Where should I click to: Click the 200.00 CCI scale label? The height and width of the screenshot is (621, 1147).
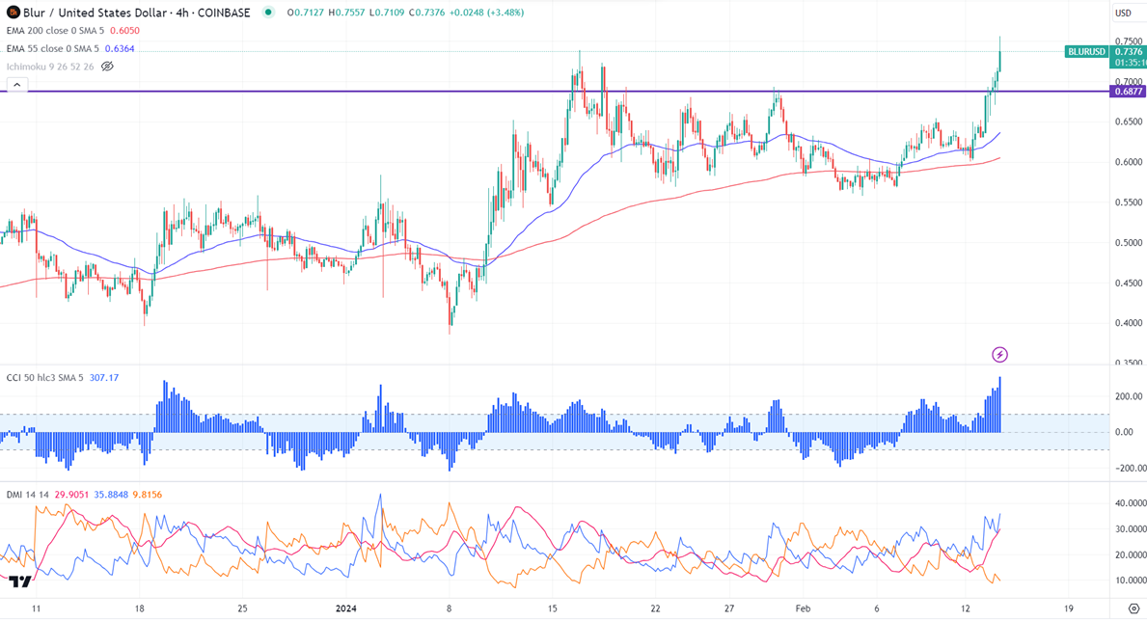pos(1129,396)
